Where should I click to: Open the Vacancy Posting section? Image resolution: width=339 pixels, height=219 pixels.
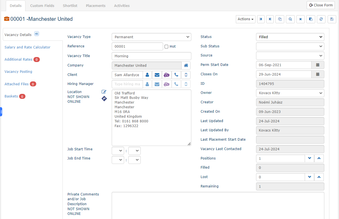(18, 72)
